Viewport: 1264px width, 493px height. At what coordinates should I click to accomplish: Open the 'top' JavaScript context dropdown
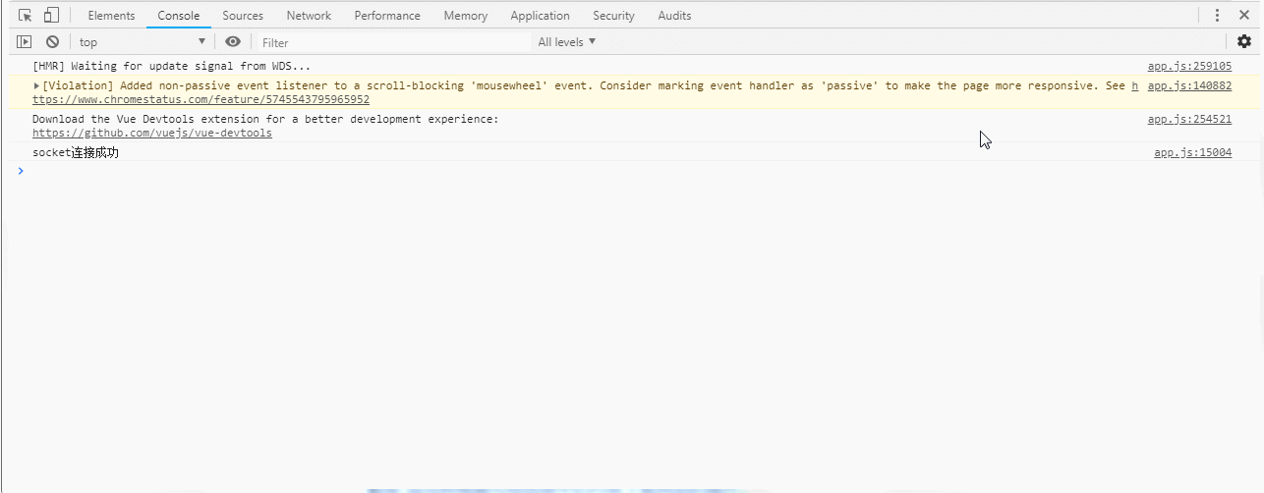(x=144, y=42)
